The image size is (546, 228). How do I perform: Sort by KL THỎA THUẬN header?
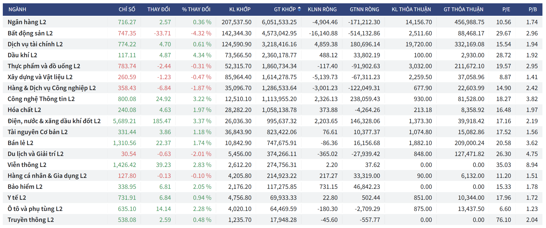(x=411, y=9)
